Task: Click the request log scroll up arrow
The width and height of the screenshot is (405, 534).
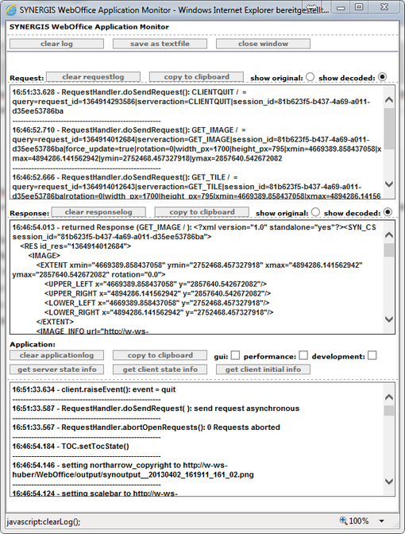Action: [388, 100]
